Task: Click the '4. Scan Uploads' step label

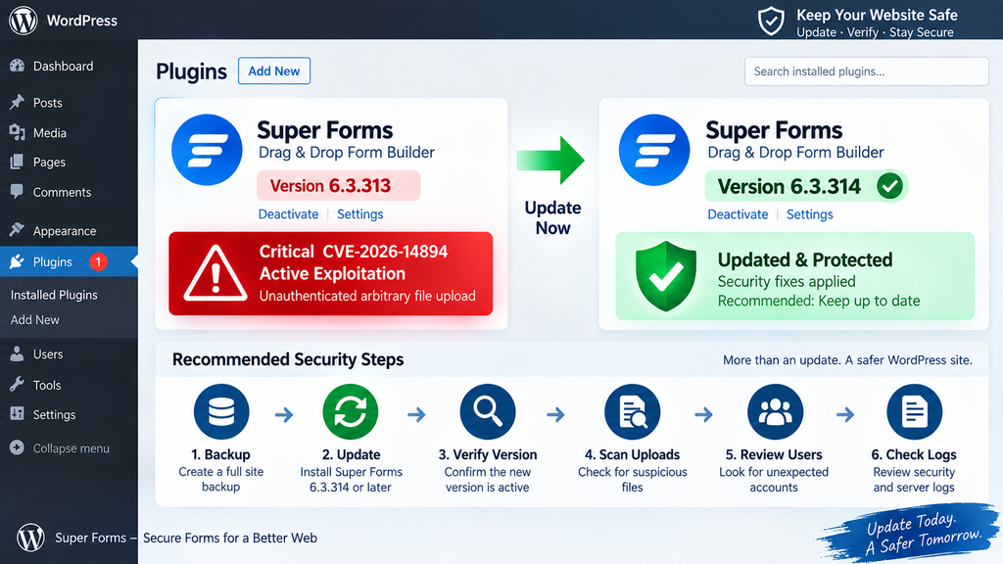Action: [x=632, y=454]
